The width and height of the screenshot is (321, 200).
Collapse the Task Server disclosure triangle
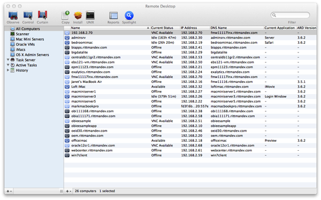[8, 60]
